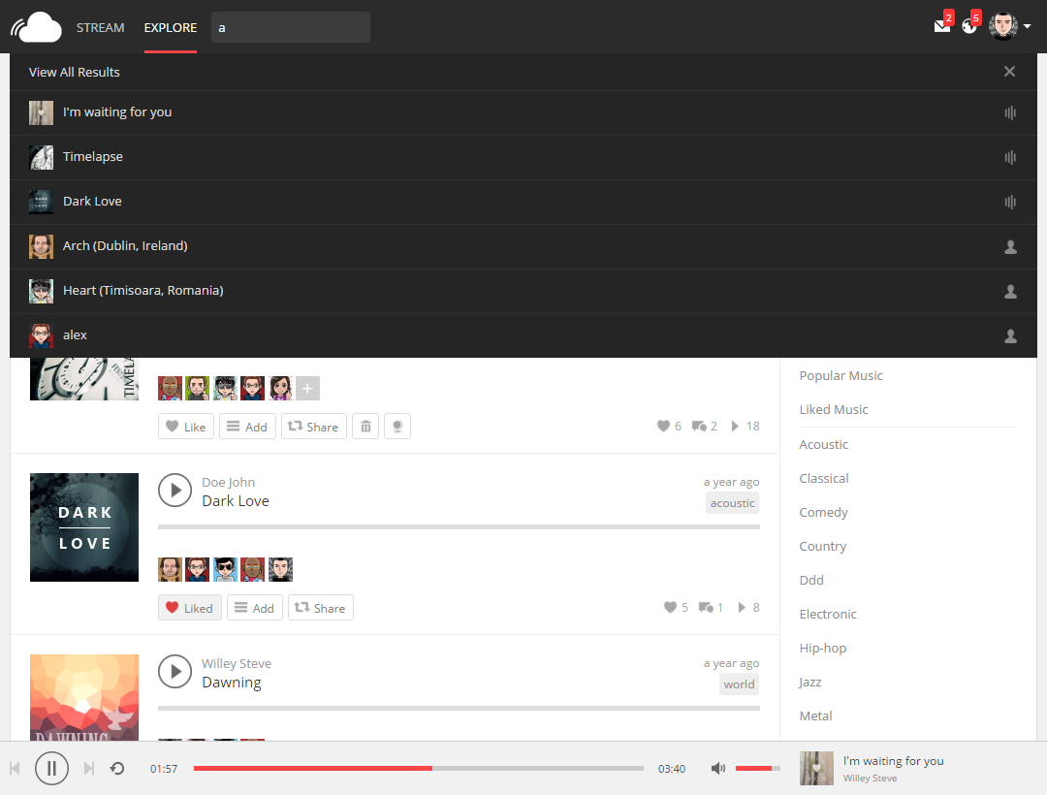
Task: Select the Timelapse search result
Action: (523, 157)
